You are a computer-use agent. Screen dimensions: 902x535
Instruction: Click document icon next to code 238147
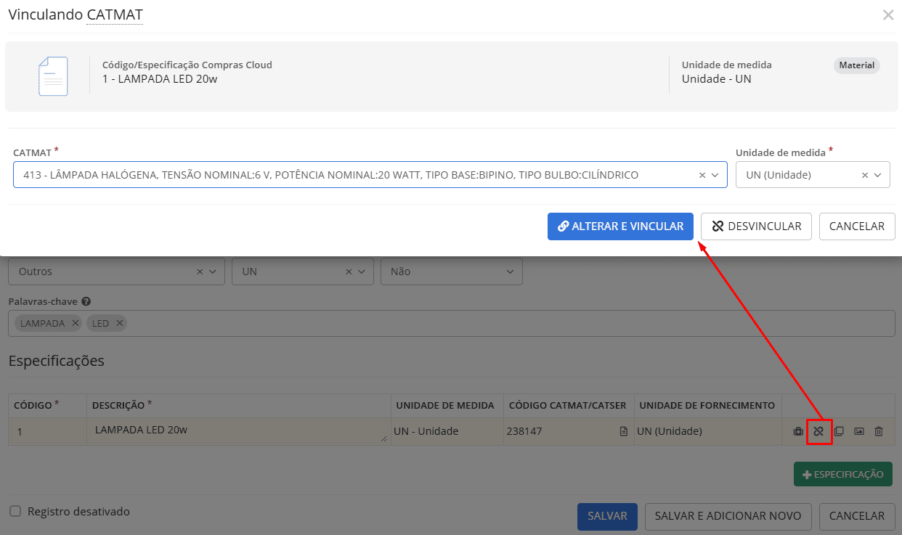click(623, 431)
